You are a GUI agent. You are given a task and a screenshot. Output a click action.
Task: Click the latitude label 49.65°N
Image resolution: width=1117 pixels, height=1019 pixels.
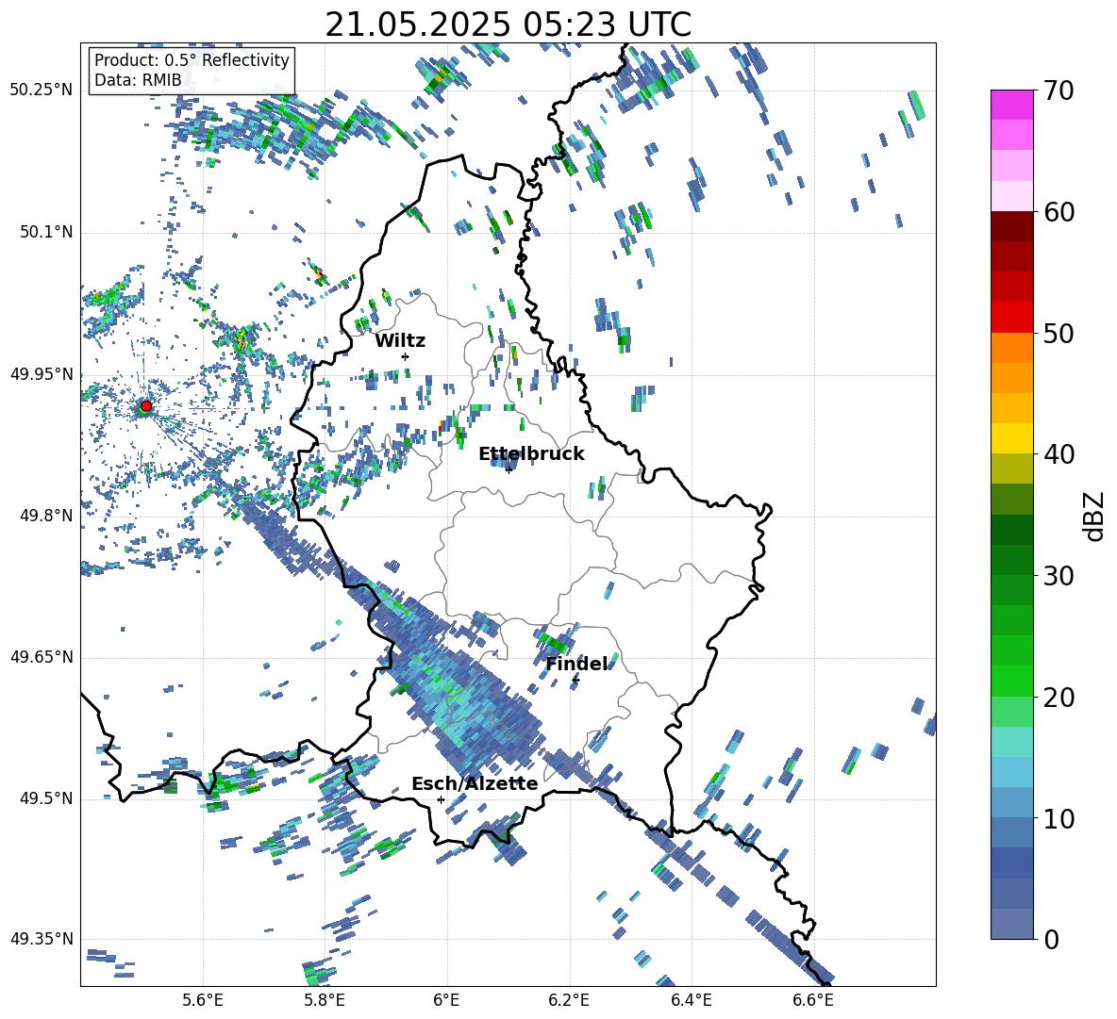point(42,657)
